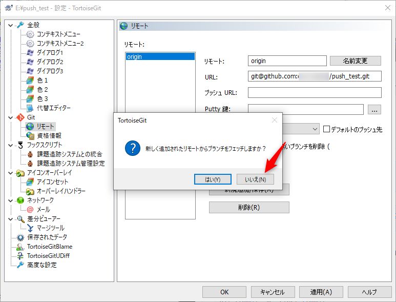Click the キャンセル button

pos(273,292)
